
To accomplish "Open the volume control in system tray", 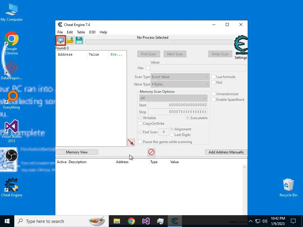I will [x=265, y=221].
